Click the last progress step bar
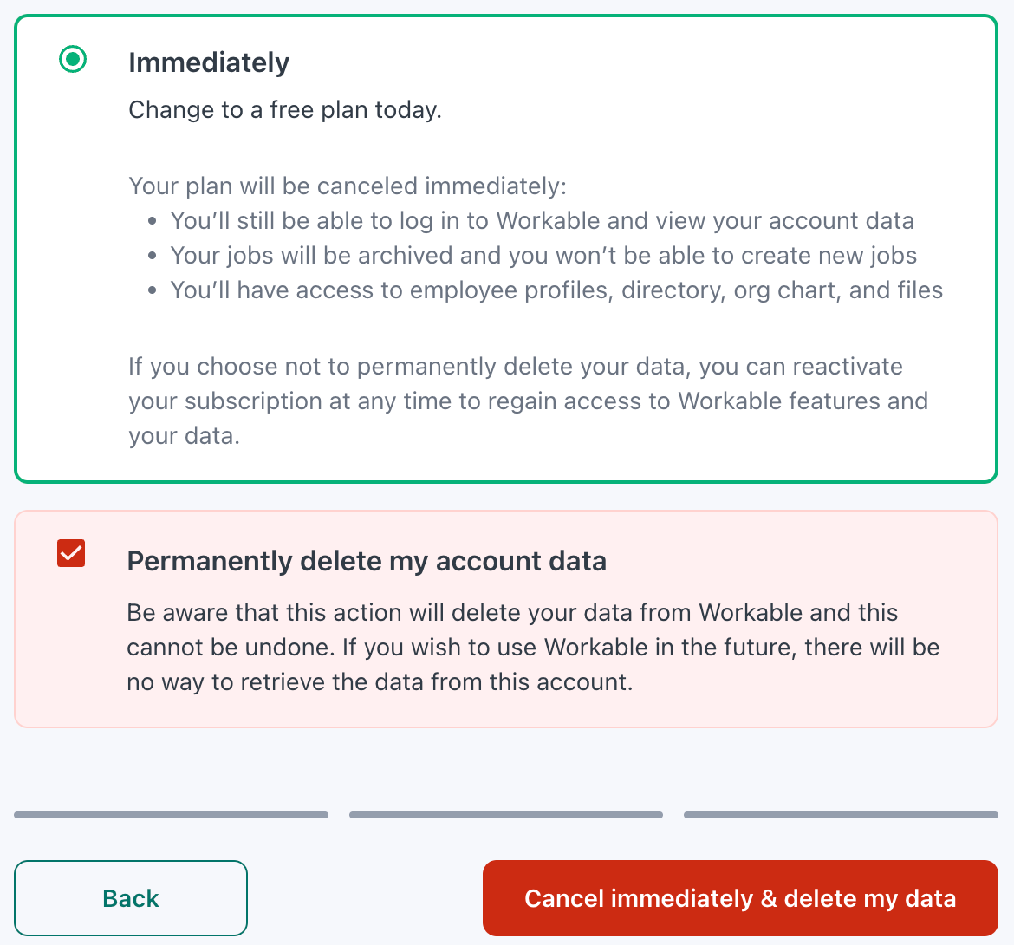The height and width of the screenshot is (945, 1014). (x=841, y=815)
